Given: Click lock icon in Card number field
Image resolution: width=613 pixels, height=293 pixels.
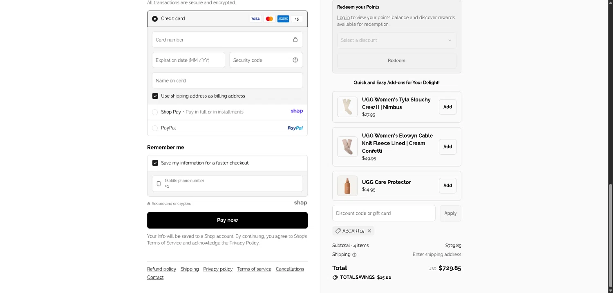Looking at the screenshot, I should (x=295, y=40).
